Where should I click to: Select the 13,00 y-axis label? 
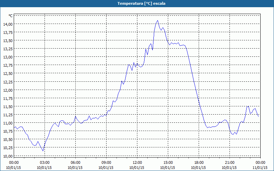coord(8,57)
